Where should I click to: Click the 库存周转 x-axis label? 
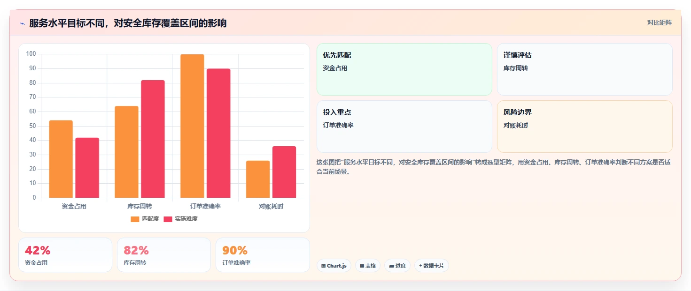pyautogui.click(x=140, y=206)
